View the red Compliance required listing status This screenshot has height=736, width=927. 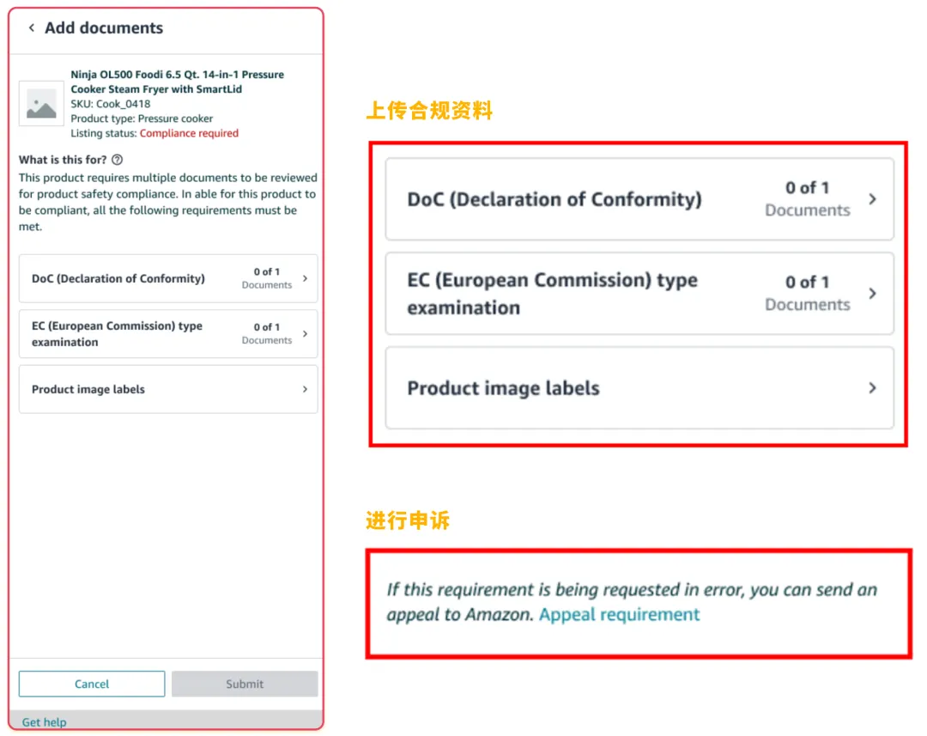click(189, 133)
